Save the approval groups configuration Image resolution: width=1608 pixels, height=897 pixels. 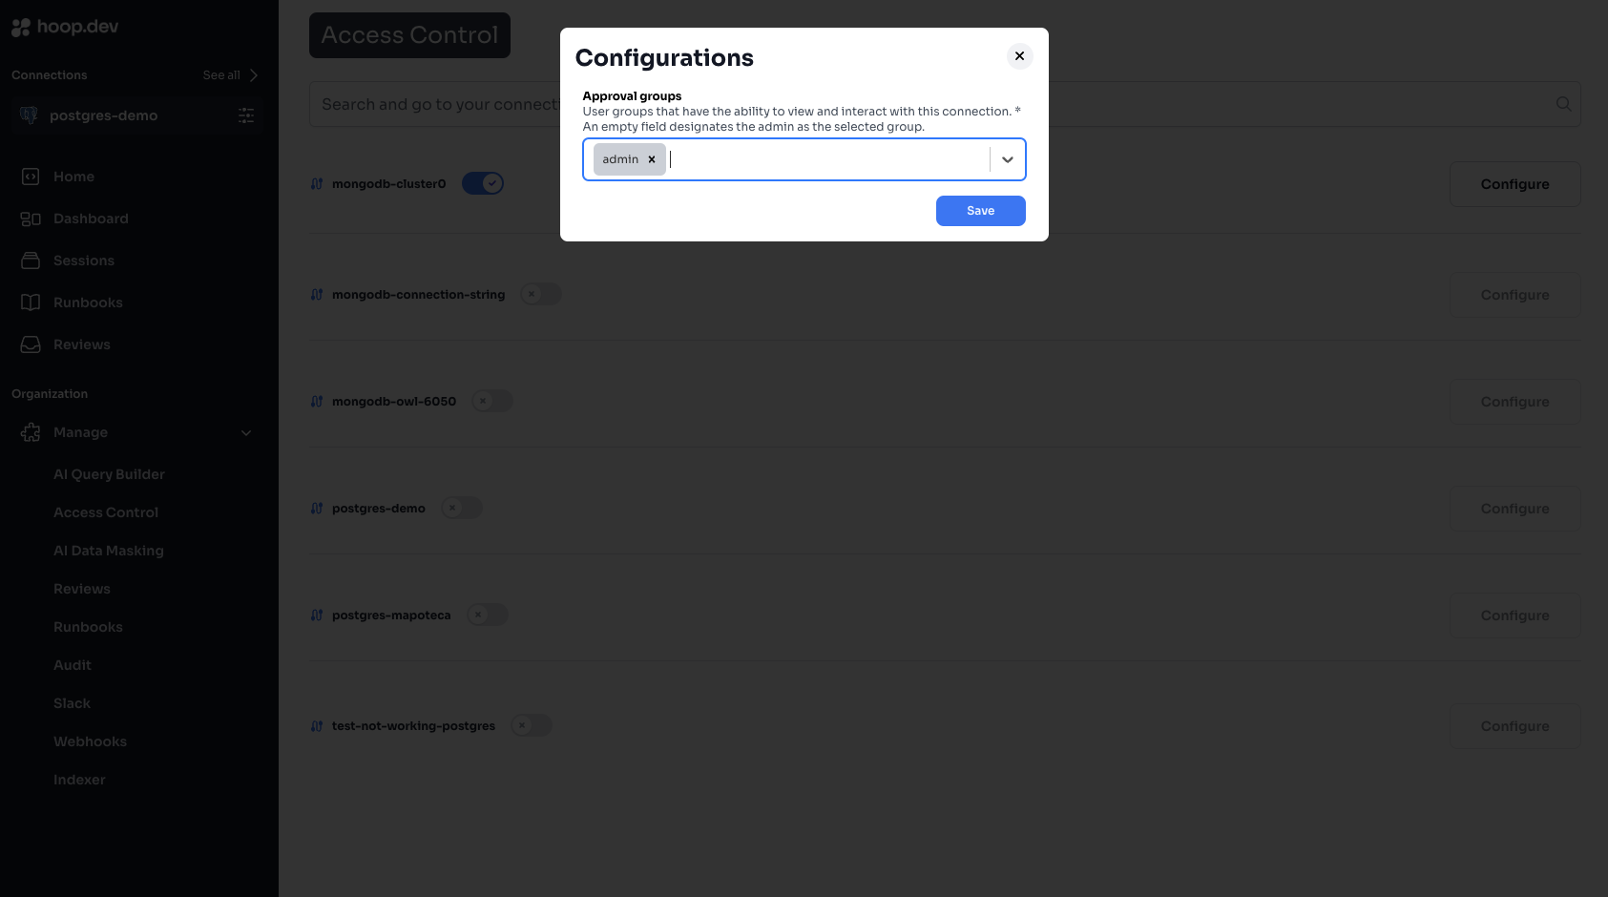pos(980,210)
